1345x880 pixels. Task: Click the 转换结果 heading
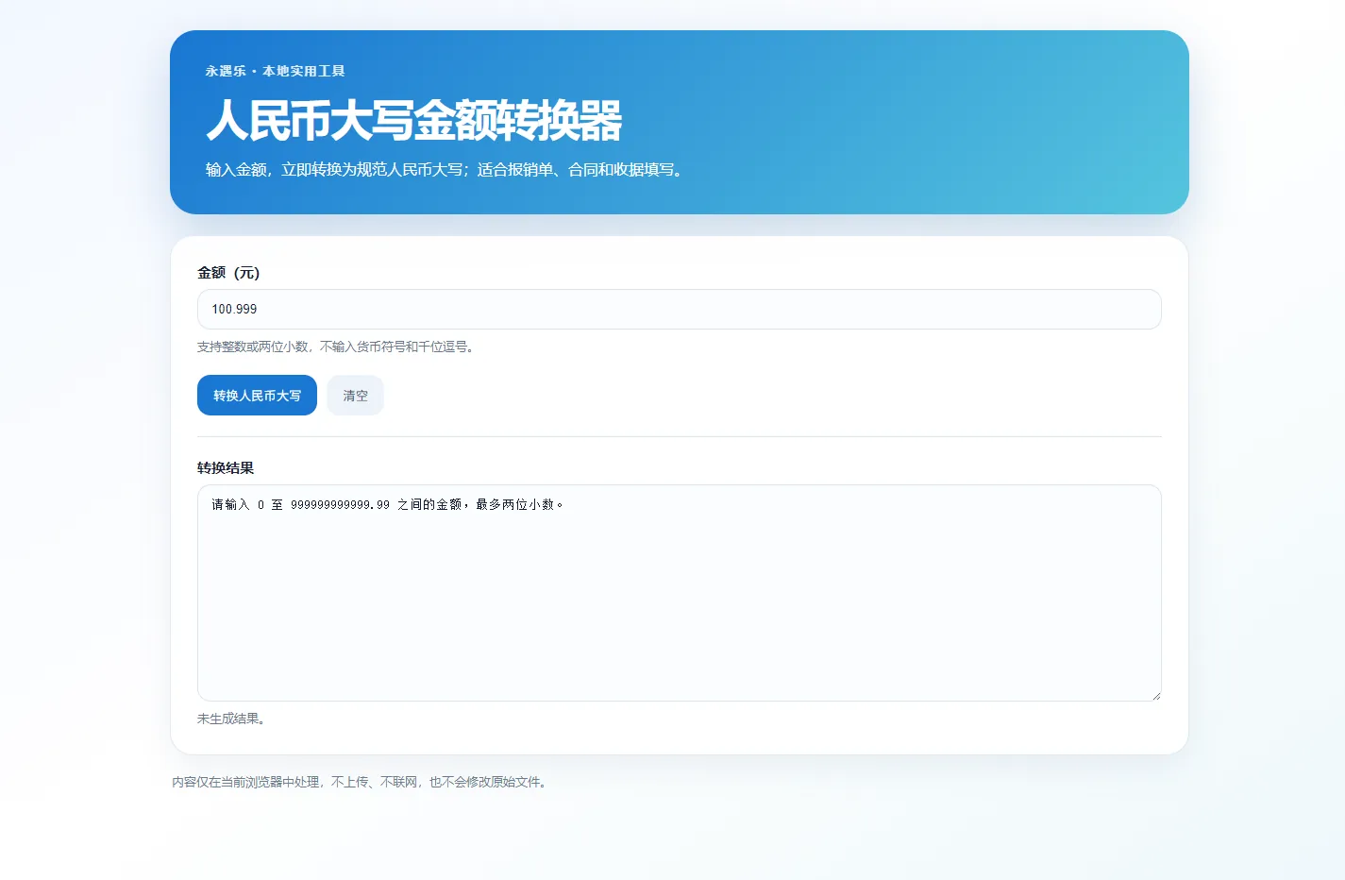pos(226,468)
